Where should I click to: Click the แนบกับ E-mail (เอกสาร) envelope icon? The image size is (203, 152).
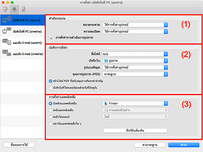(x=7, y=42)
